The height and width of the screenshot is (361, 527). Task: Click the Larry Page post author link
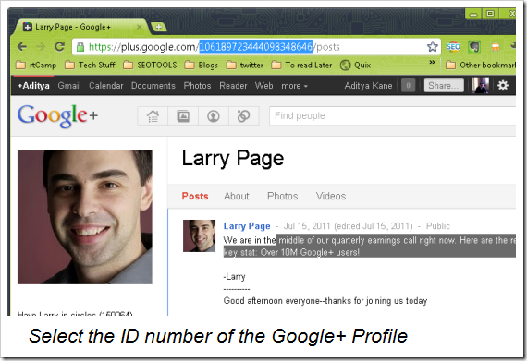pos(247,226)
